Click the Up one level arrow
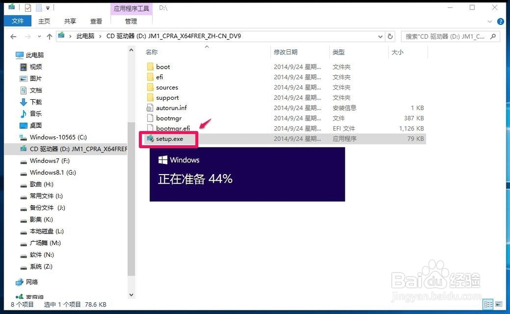Viewport: 510px width, 314px height. 49,36
